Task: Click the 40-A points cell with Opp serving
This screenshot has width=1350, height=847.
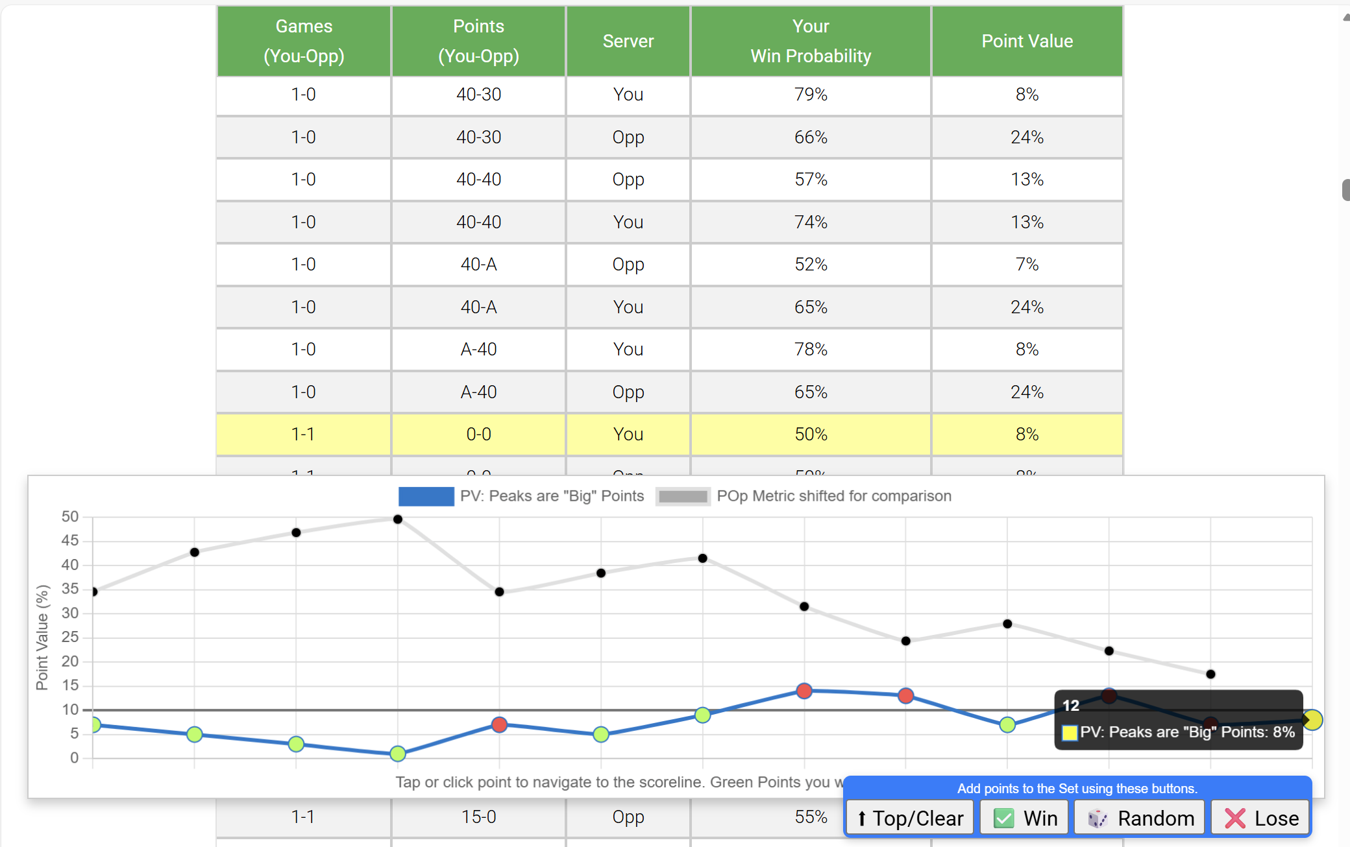Action: pos(478,265)
